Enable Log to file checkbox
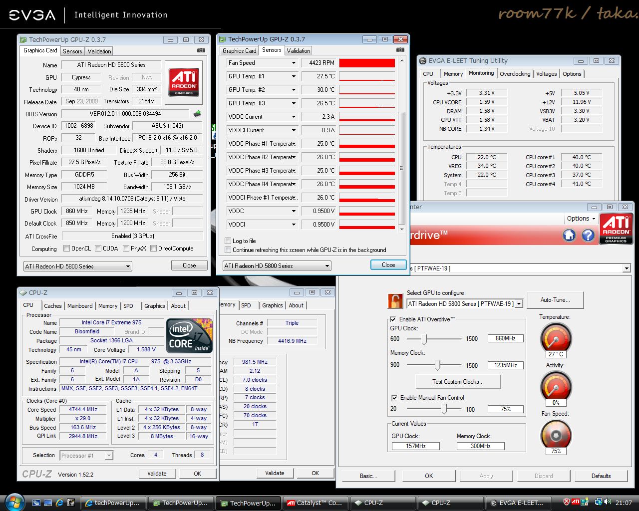 click(228, 241)
